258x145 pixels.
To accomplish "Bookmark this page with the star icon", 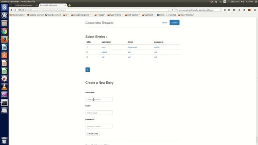I will pos(225,10).
